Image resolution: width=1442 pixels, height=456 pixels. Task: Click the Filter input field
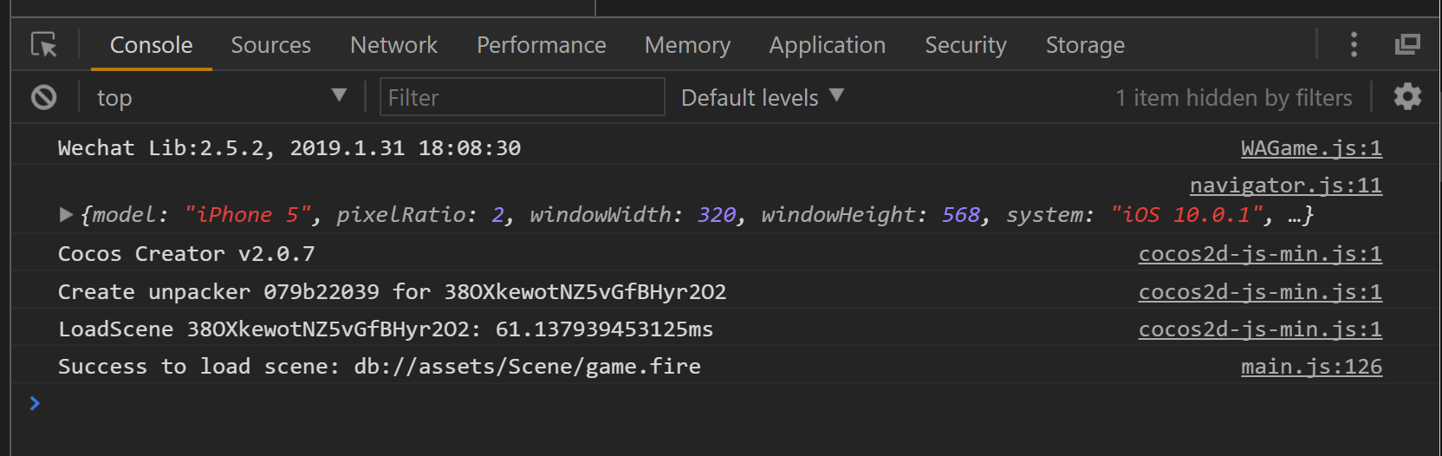tap(522, 97)
